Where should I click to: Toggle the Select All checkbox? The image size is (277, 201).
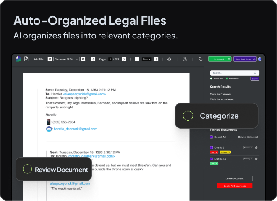point(212,137)
